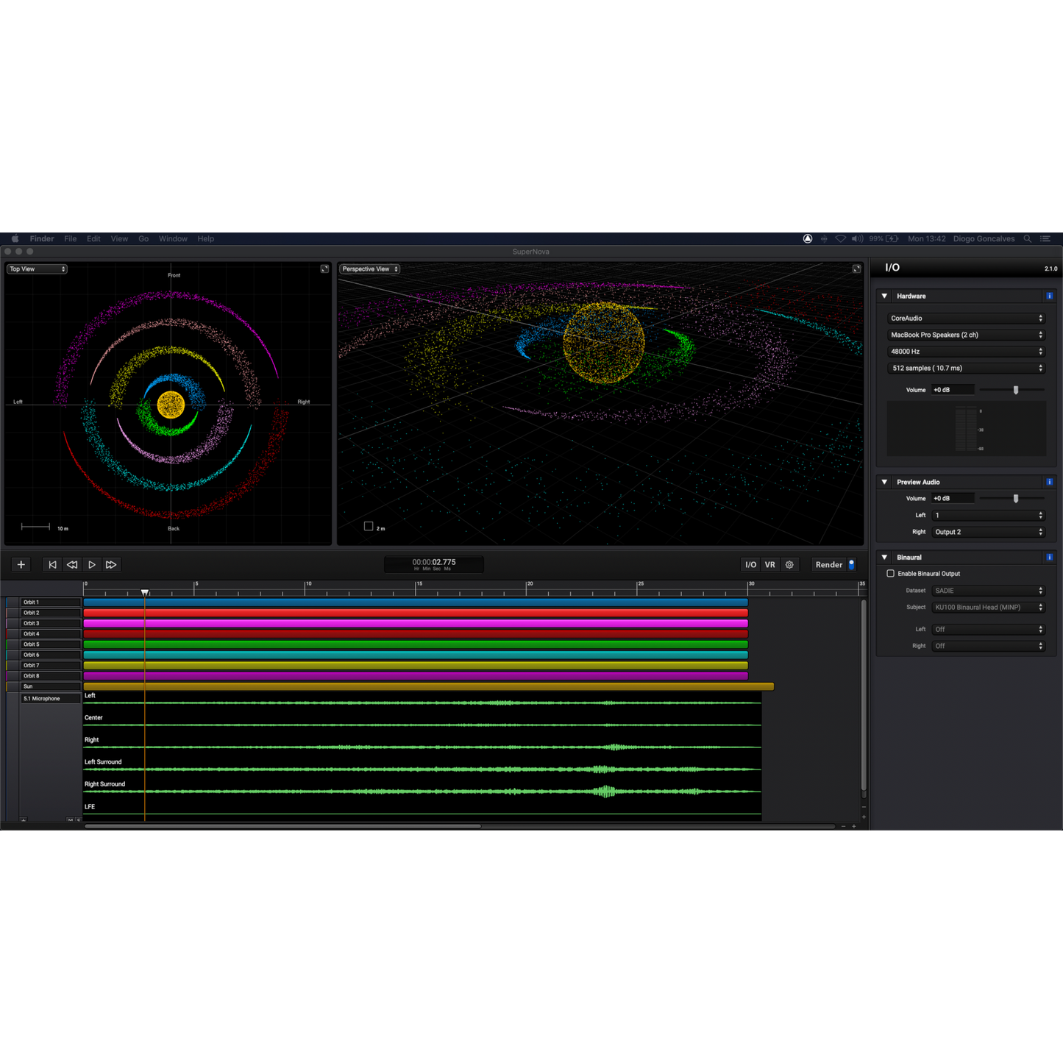
Task: Enable Binaural Output checkbox
Action: point(890,574)
